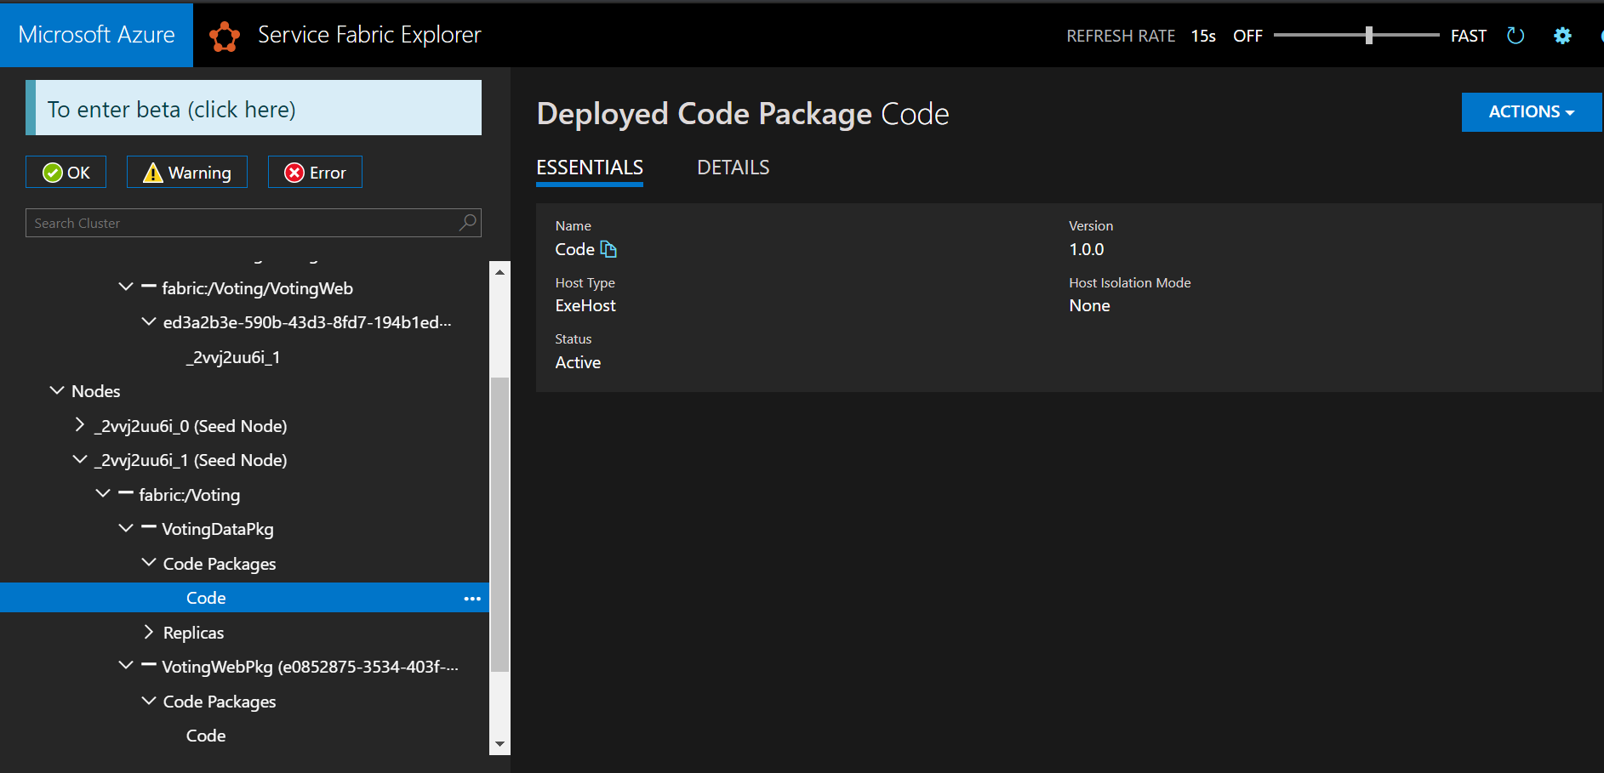The width and height of the screenshot is (1604, 773).
Task: Click the refresh cluster circular arrow icon
Action: tap(1515, 35)
